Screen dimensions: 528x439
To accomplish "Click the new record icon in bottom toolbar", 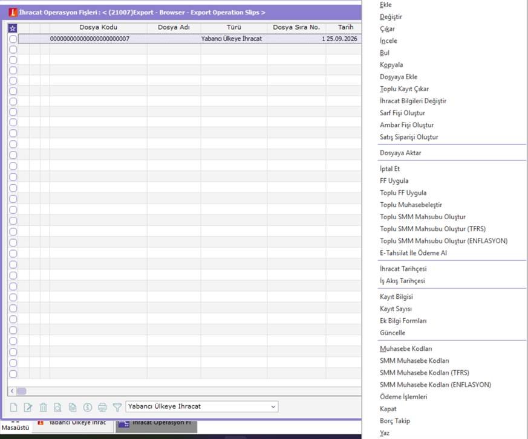I will [x=13, y=408].
